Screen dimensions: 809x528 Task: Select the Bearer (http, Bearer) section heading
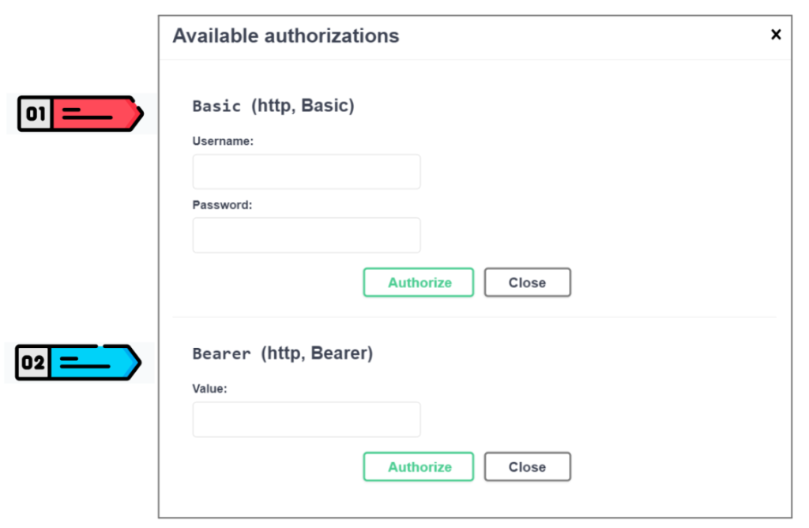[x=283, y=353]
